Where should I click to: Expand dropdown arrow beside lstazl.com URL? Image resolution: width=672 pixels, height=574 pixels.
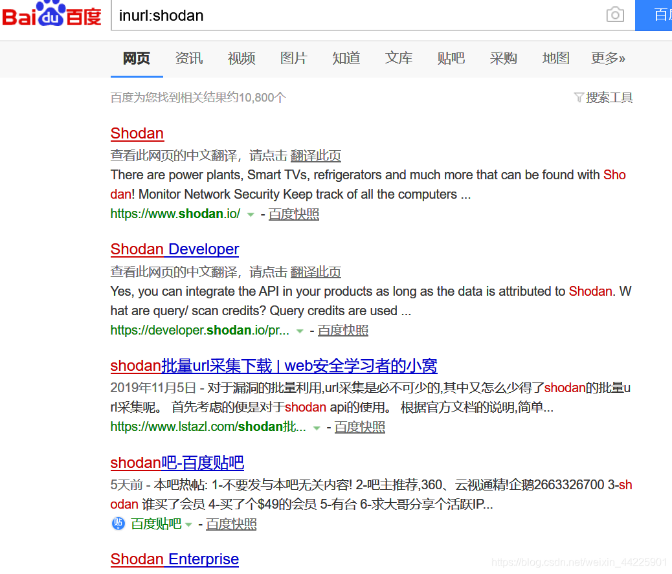(x=317, y=428)
